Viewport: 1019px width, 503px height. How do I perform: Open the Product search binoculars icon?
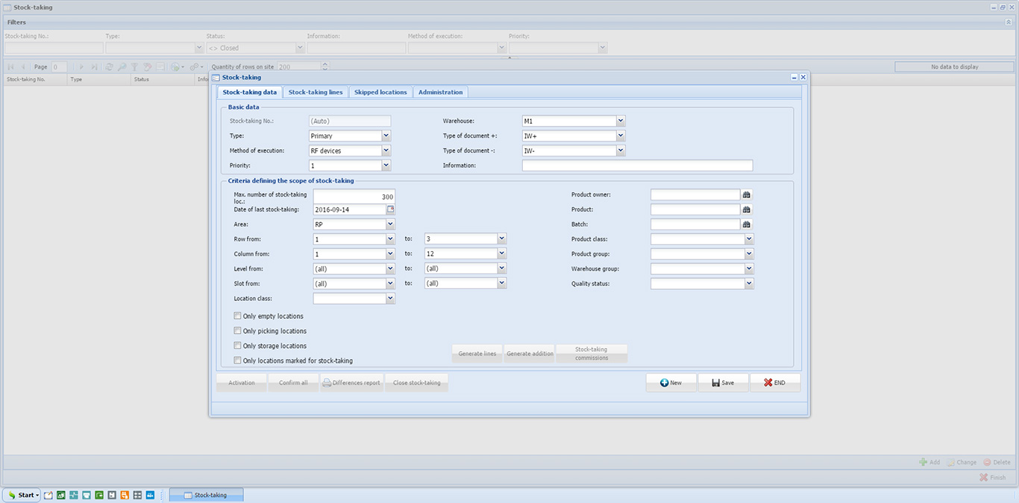(746, 209)
